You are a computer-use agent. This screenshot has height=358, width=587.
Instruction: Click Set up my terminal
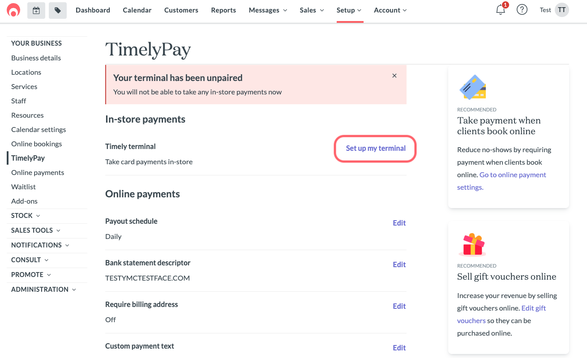click(x=376, y=148)
